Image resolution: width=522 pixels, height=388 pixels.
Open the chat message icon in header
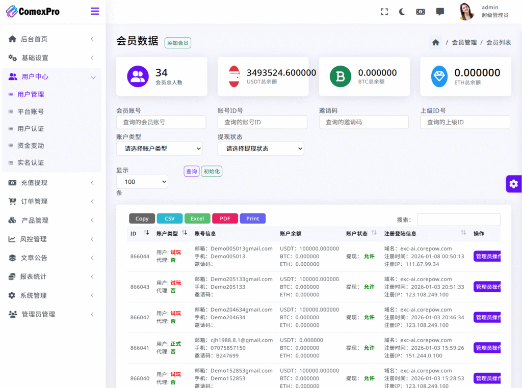click(x=440, y=12)
